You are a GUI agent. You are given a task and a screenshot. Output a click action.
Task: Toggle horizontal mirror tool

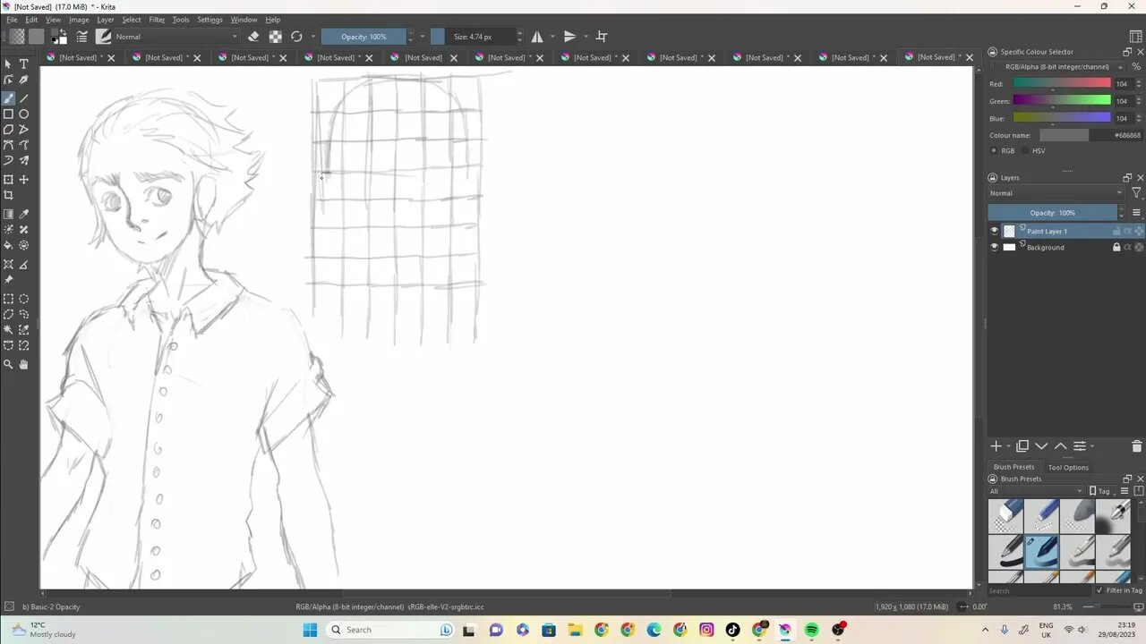point(537,37)
